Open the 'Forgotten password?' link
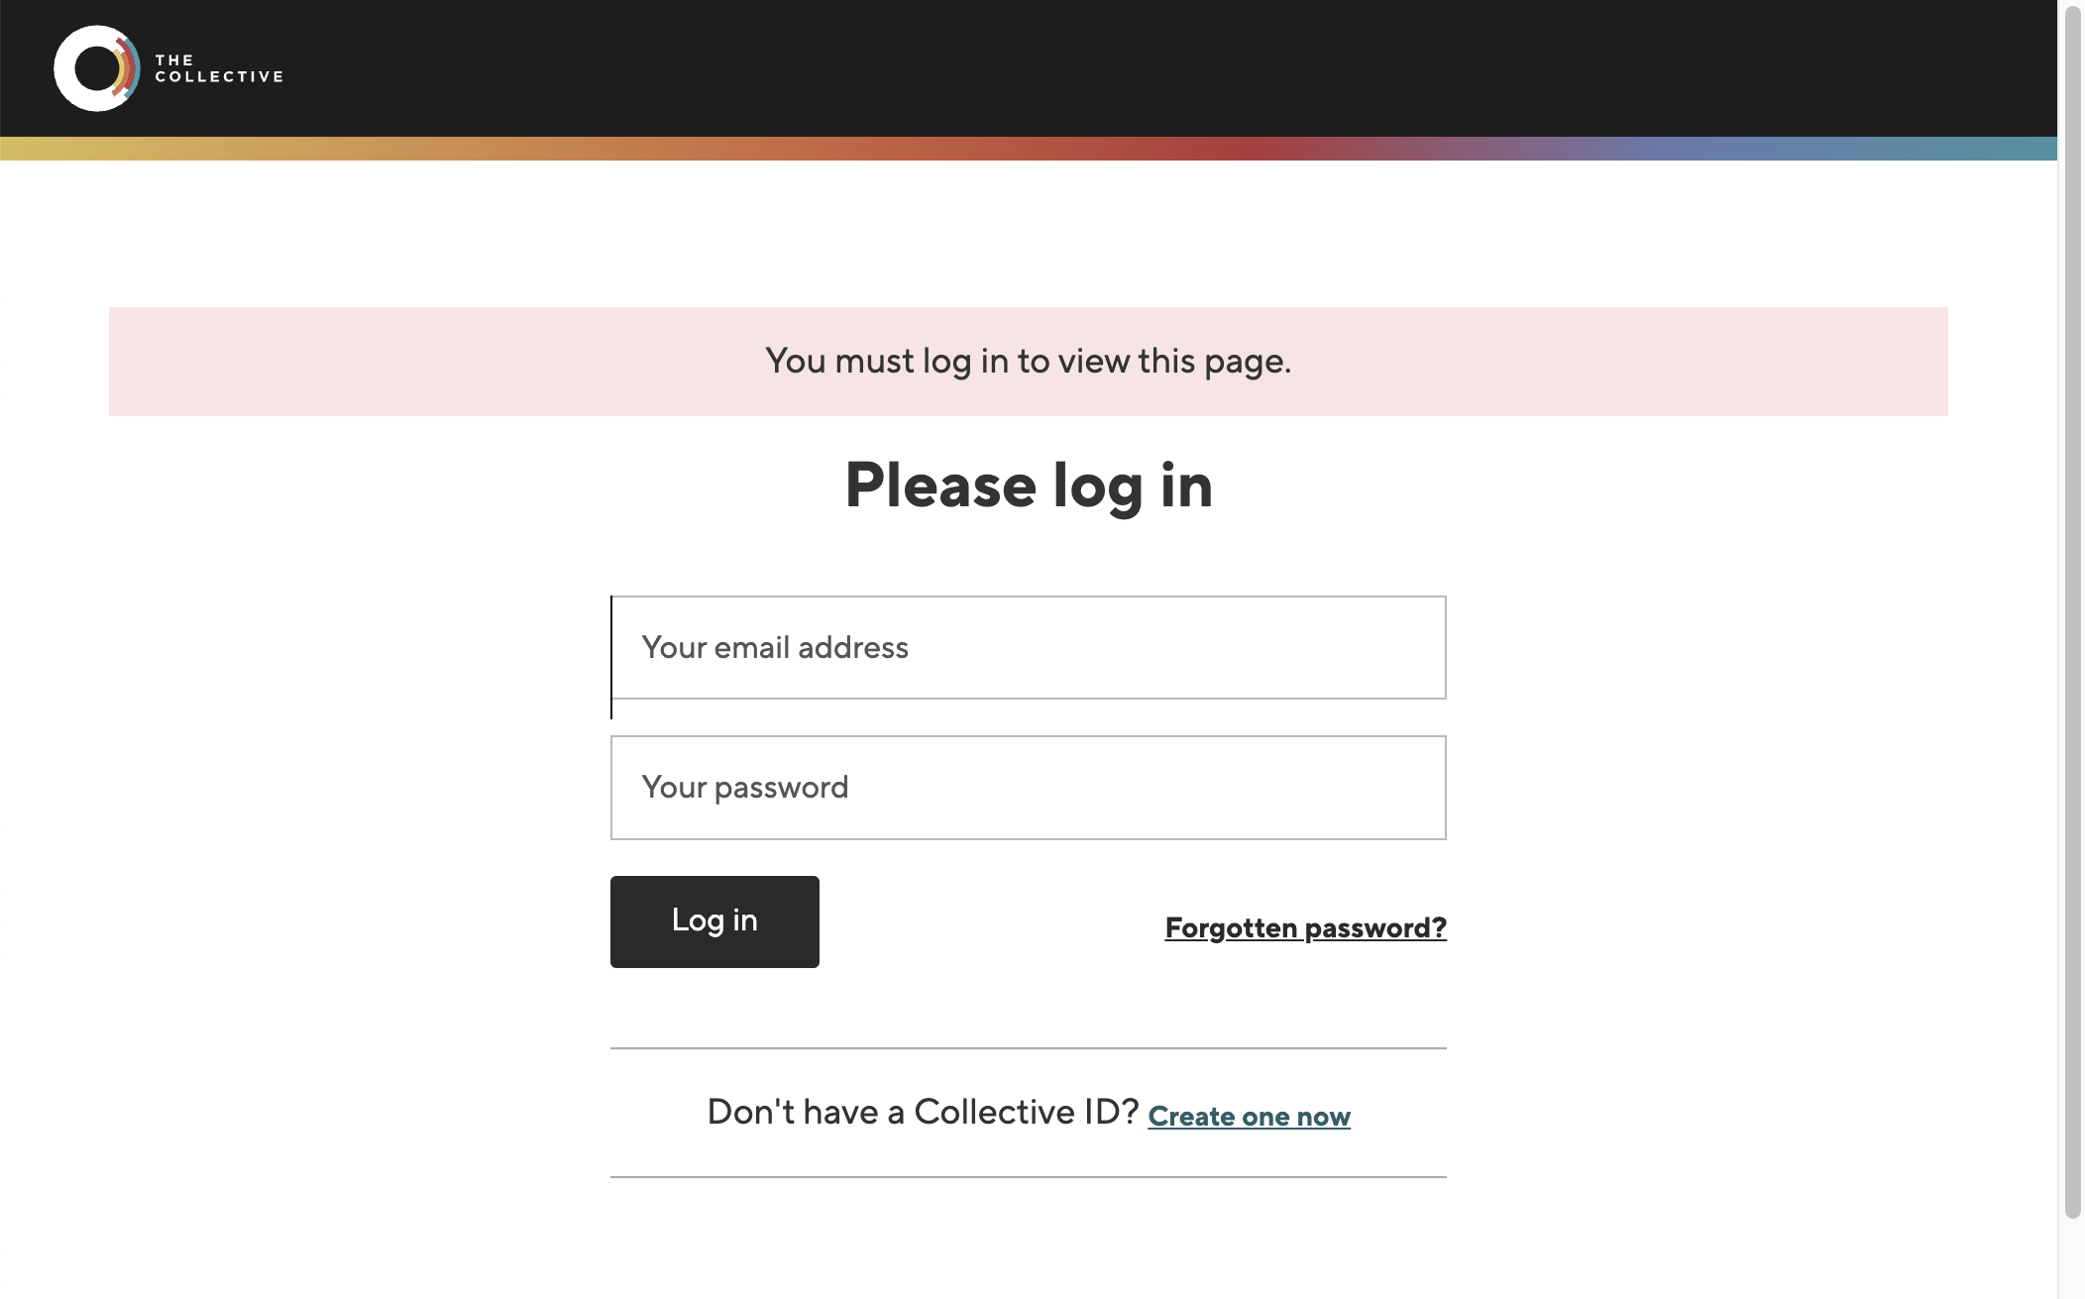Screen dimensions: 2085x1299 pyautogui.click(x=1305, y=927)
